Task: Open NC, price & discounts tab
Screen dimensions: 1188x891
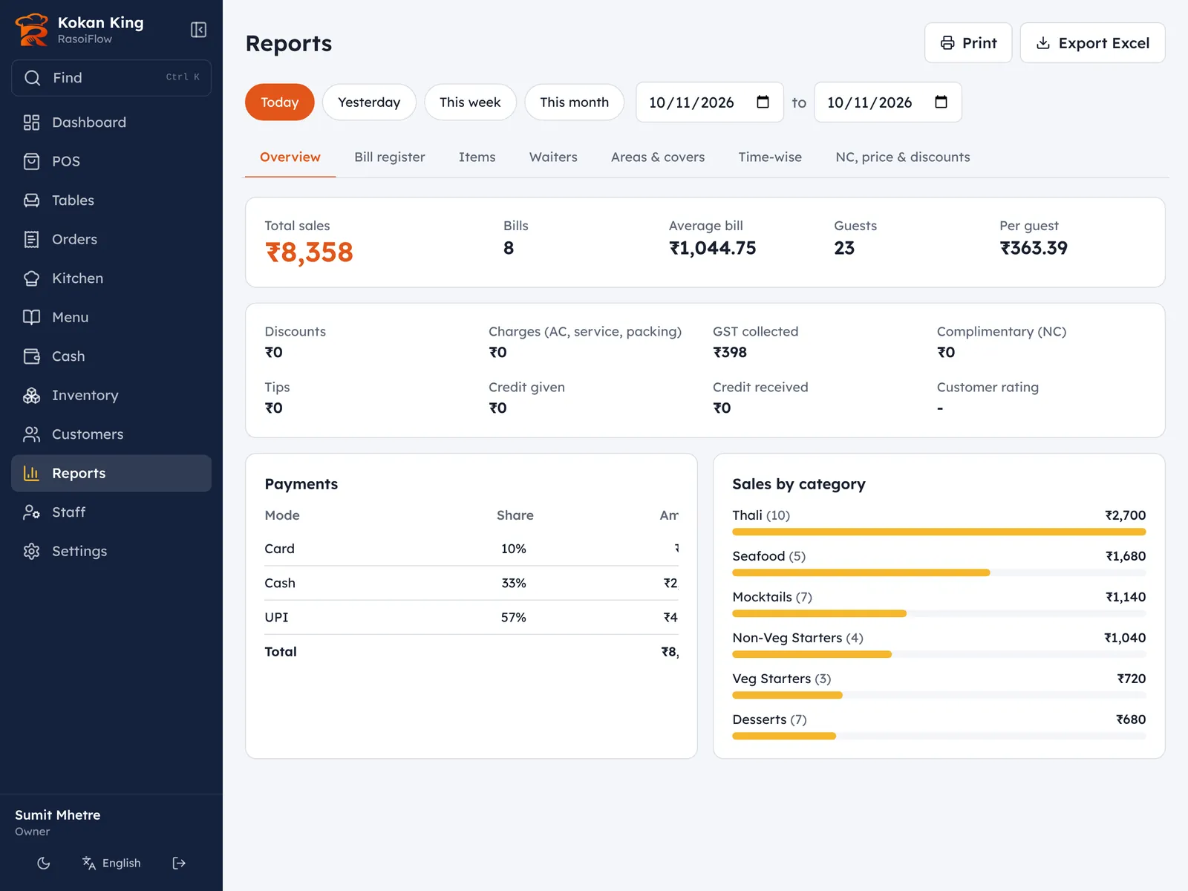Action: click(903, 157)
